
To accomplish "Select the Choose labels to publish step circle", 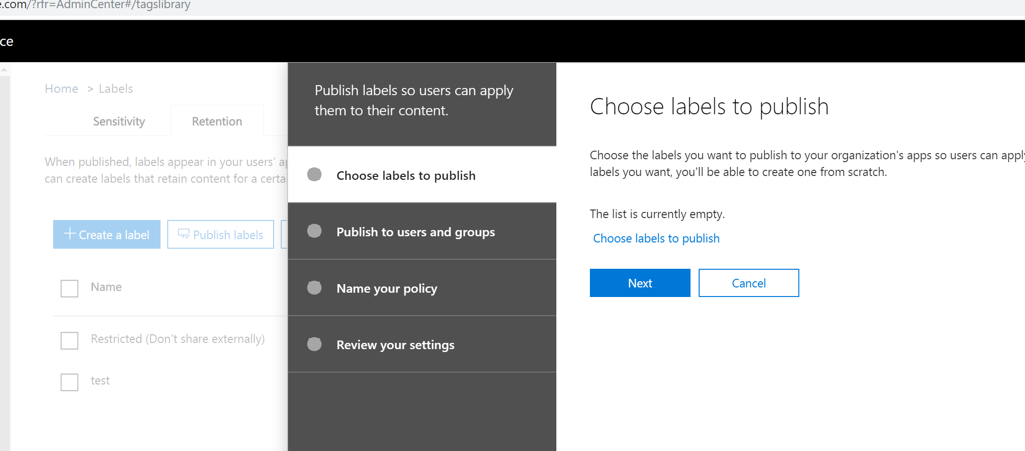I will pyautogui.click(x=314, y=175).
